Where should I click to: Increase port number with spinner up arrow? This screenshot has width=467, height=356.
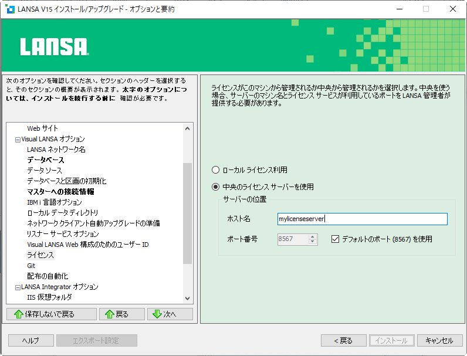point(312,236)
